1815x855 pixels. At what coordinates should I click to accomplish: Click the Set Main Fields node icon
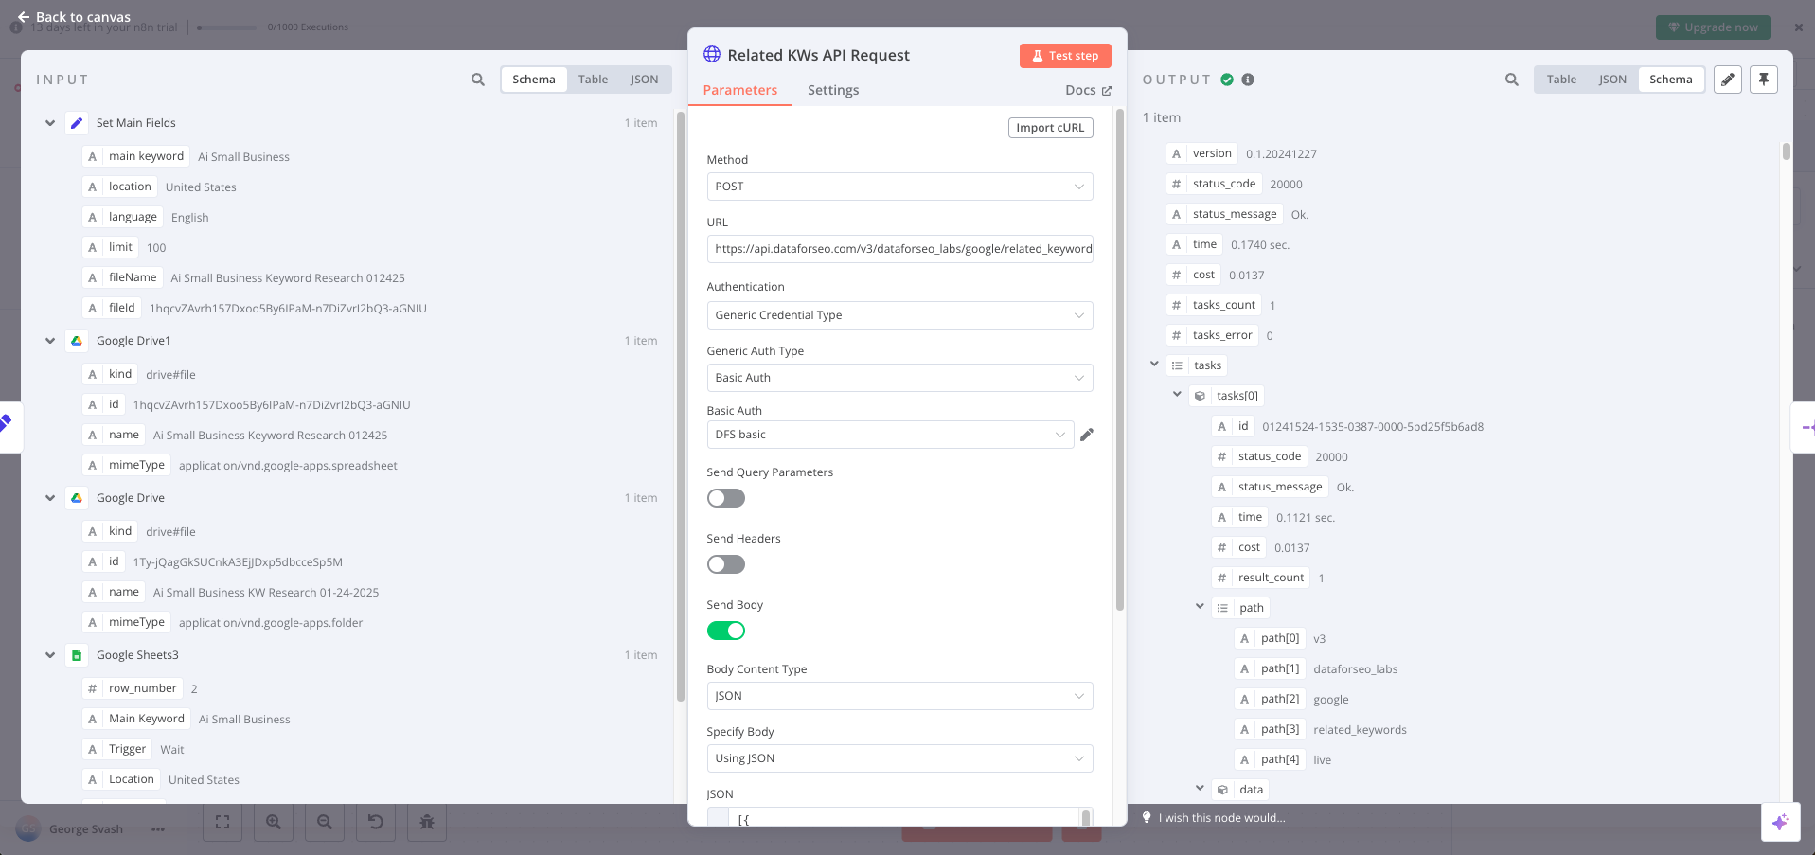[x=77, y=123]
